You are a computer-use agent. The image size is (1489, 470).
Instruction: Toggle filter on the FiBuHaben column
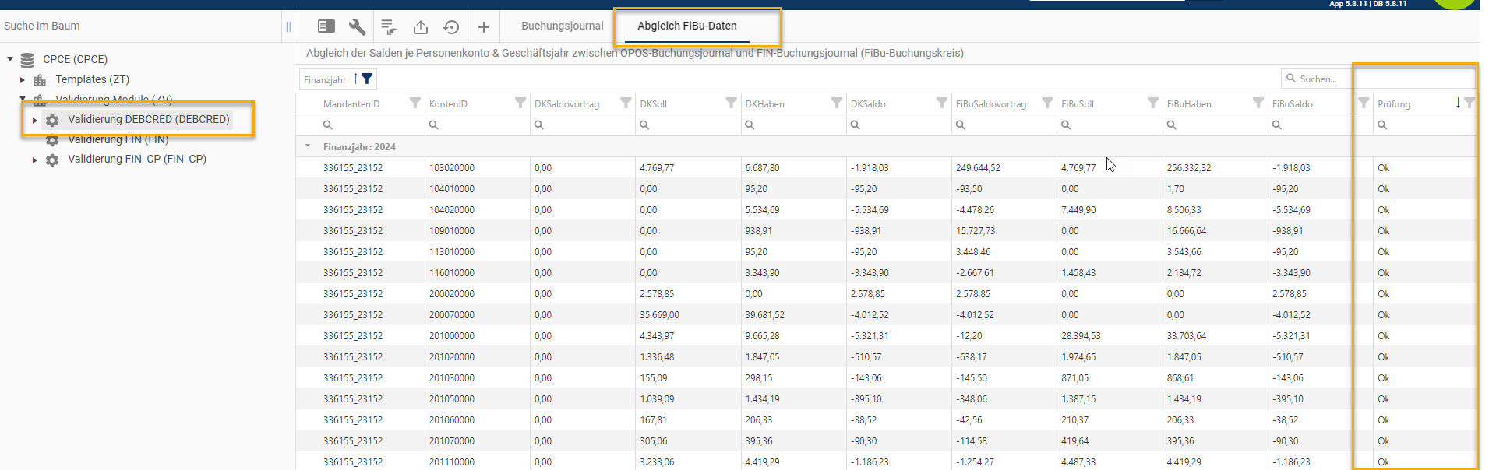[1258, 103]
